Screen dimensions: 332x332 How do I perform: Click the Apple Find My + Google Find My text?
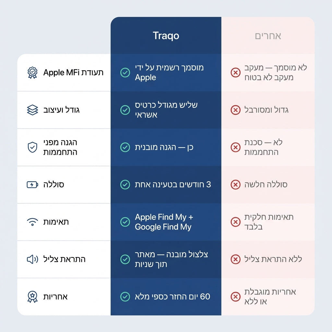tap(164, 222)
